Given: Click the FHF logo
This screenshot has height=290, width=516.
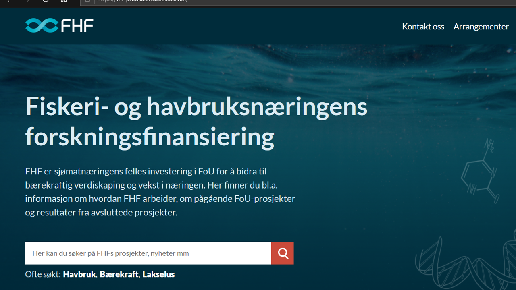Looking at the screenshot, I should [59, 25].
